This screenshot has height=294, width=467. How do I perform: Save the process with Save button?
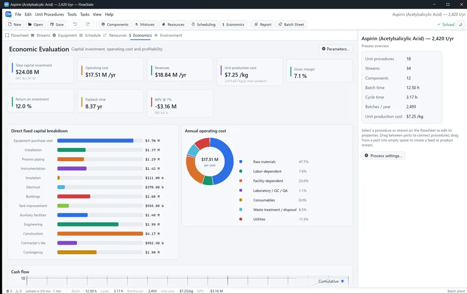(56, 24)
